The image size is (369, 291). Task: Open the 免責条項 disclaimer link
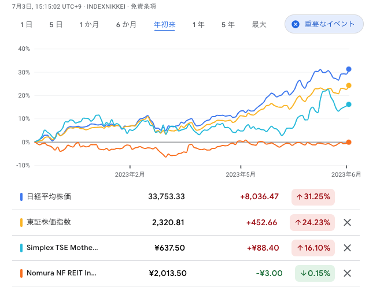(x=143, y=6)
